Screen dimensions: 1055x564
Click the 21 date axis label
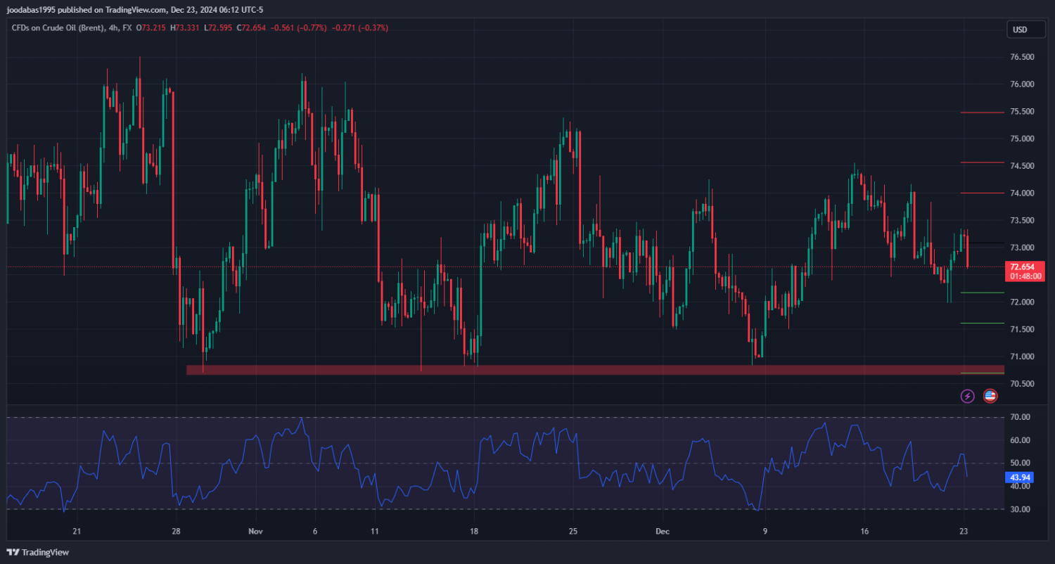(77, 531)
